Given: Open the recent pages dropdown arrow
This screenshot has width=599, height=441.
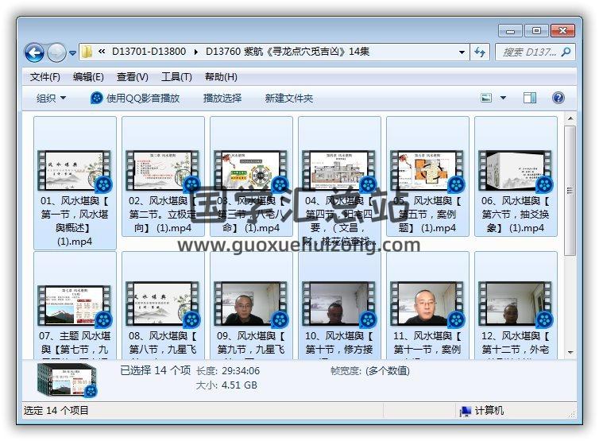Looking at the screenshot, I should 73,53.
